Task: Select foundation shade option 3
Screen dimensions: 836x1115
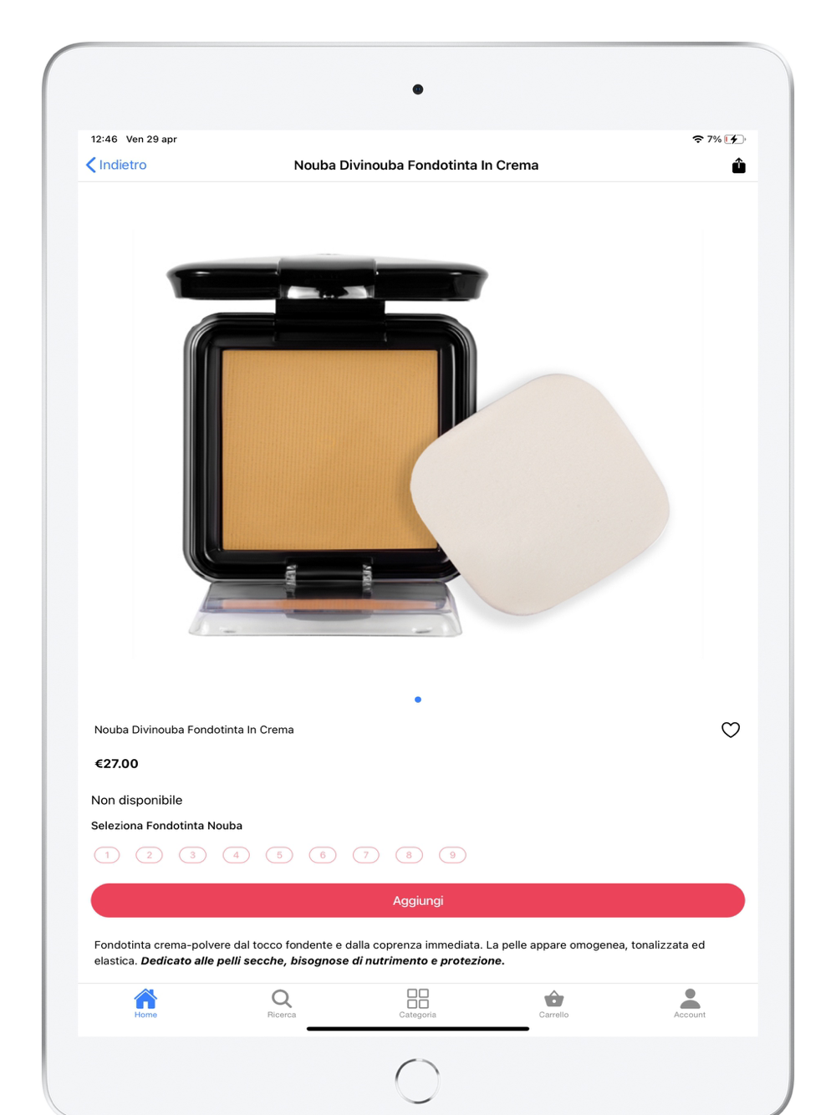Action: [x=193, y=855]
